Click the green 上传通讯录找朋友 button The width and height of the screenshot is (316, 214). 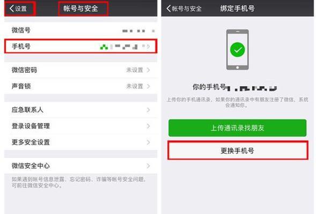pyautogui.click(x=238, y=128)
